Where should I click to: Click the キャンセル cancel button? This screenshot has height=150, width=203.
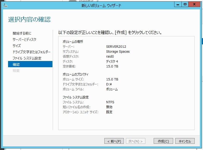(x=185, y=141)
